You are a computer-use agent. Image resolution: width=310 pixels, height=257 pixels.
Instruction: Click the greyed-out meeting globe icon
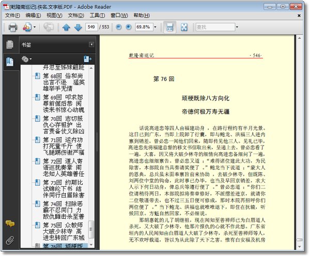coord(48,27)
